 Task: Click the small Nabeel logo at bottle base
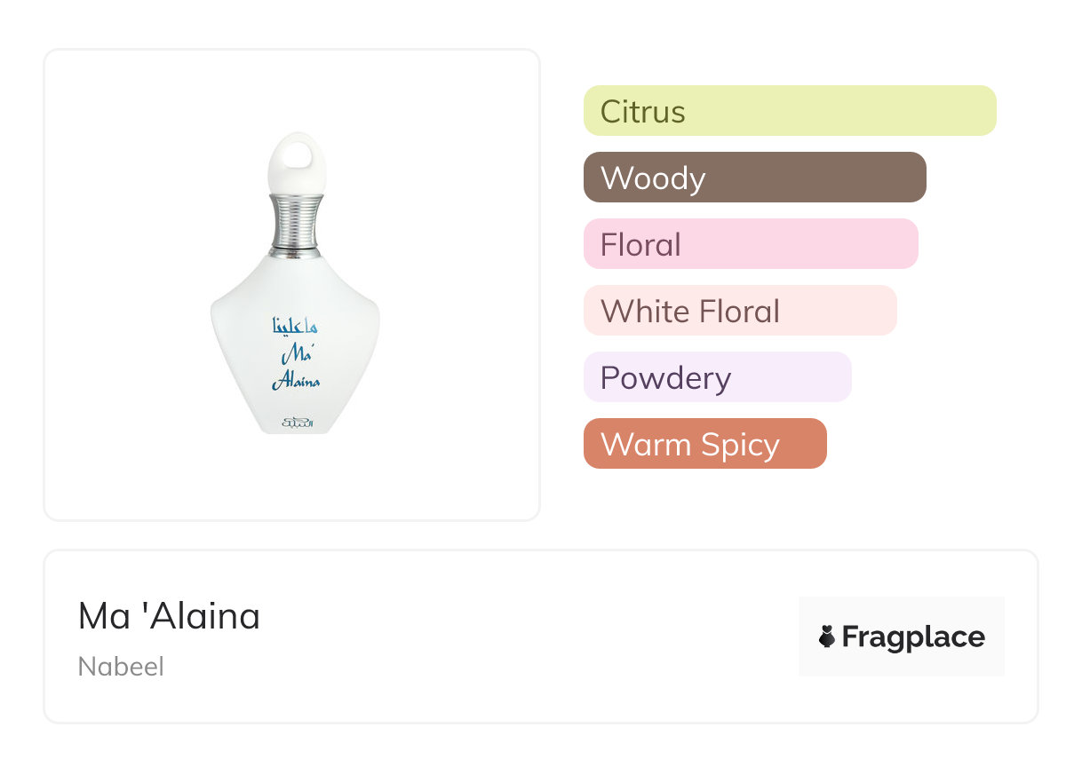click(x=296, y=422)
